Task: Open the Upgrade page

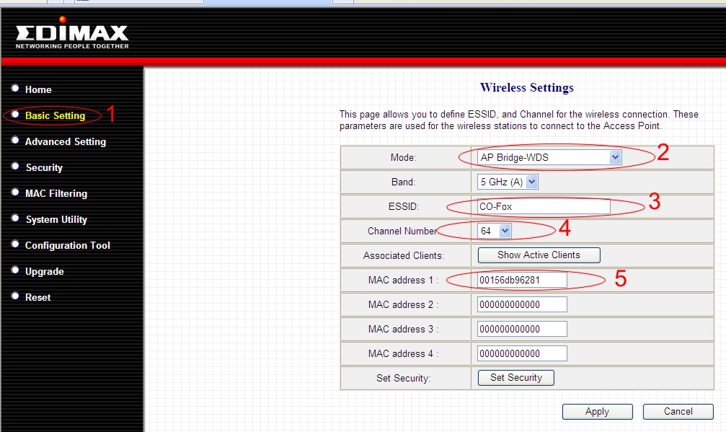Action: (45, 271)
